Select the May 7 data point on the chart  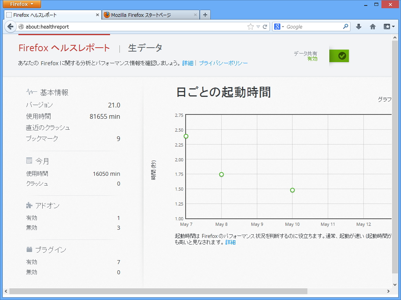(x=186, y=136)
